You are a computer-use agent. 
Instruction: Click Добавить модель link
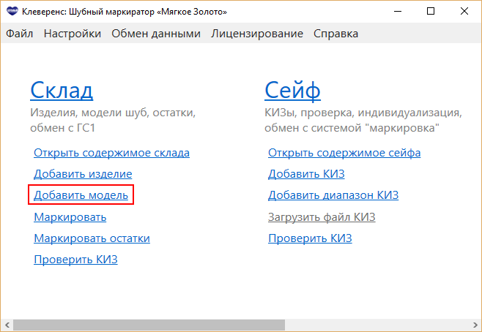[81, 195]
